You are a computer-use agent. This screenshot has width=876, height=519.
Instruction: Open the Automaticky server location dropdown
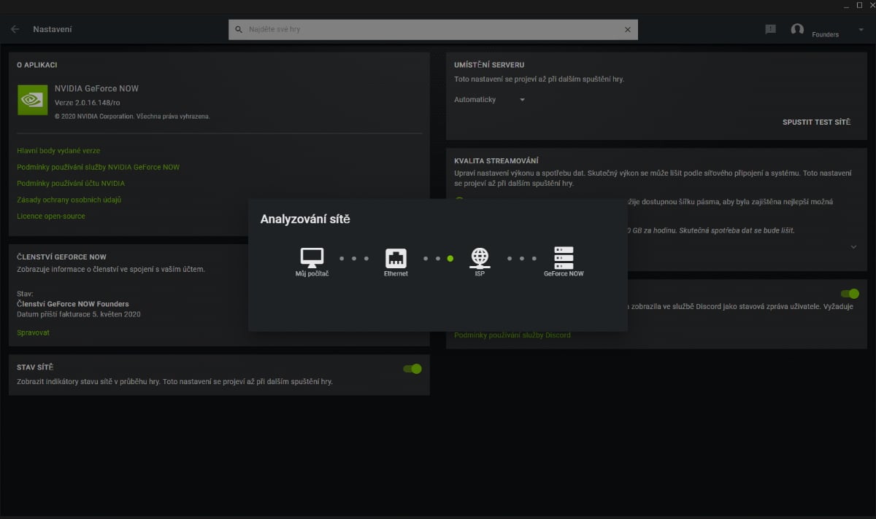(x=490, y=99)
